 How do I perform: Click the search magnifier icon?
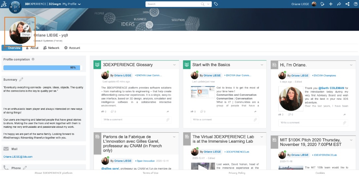(x=203, y=4)
